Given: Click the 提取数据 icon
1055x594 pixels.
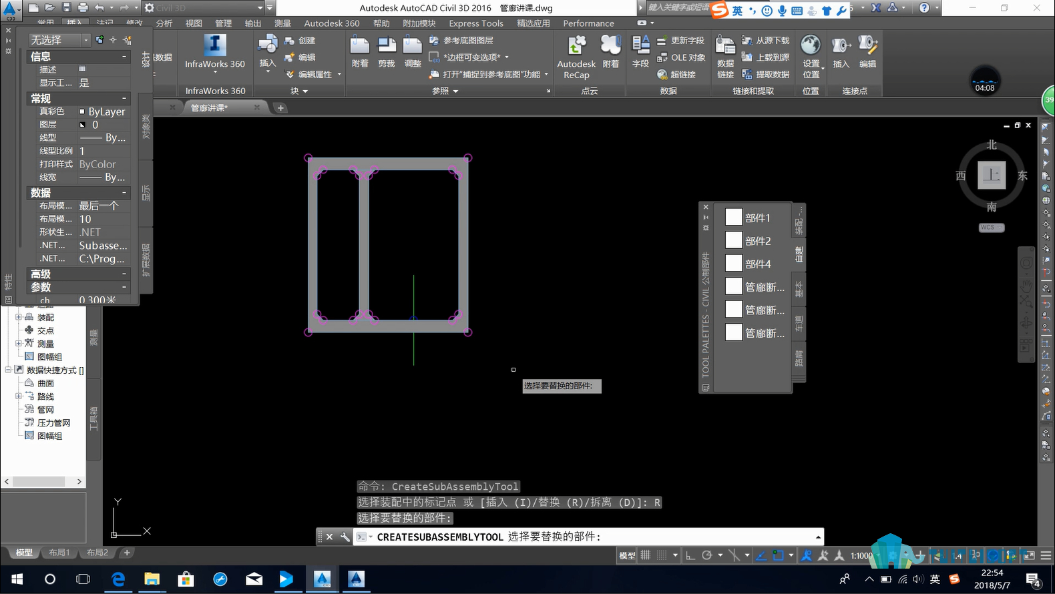Looking at the screenshot, I should 765,75.
